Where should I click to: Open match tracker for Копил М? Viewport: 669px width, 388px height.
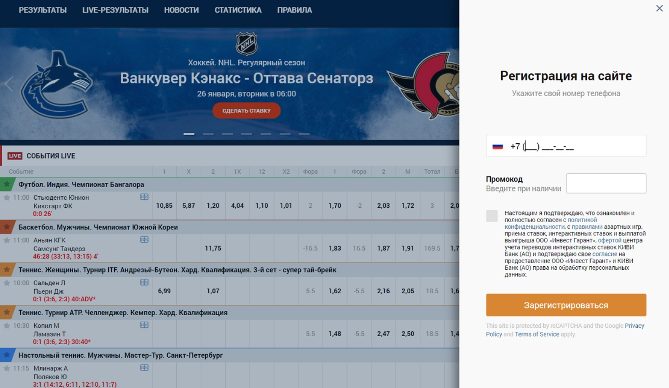click(144, 325)
